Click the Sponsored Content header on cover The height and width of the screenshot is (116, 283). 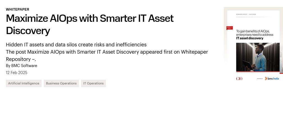point(242,14)
